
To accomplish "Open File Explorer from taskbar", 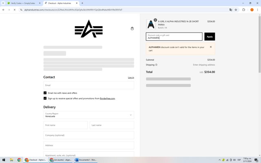I will tap(11, 160).
